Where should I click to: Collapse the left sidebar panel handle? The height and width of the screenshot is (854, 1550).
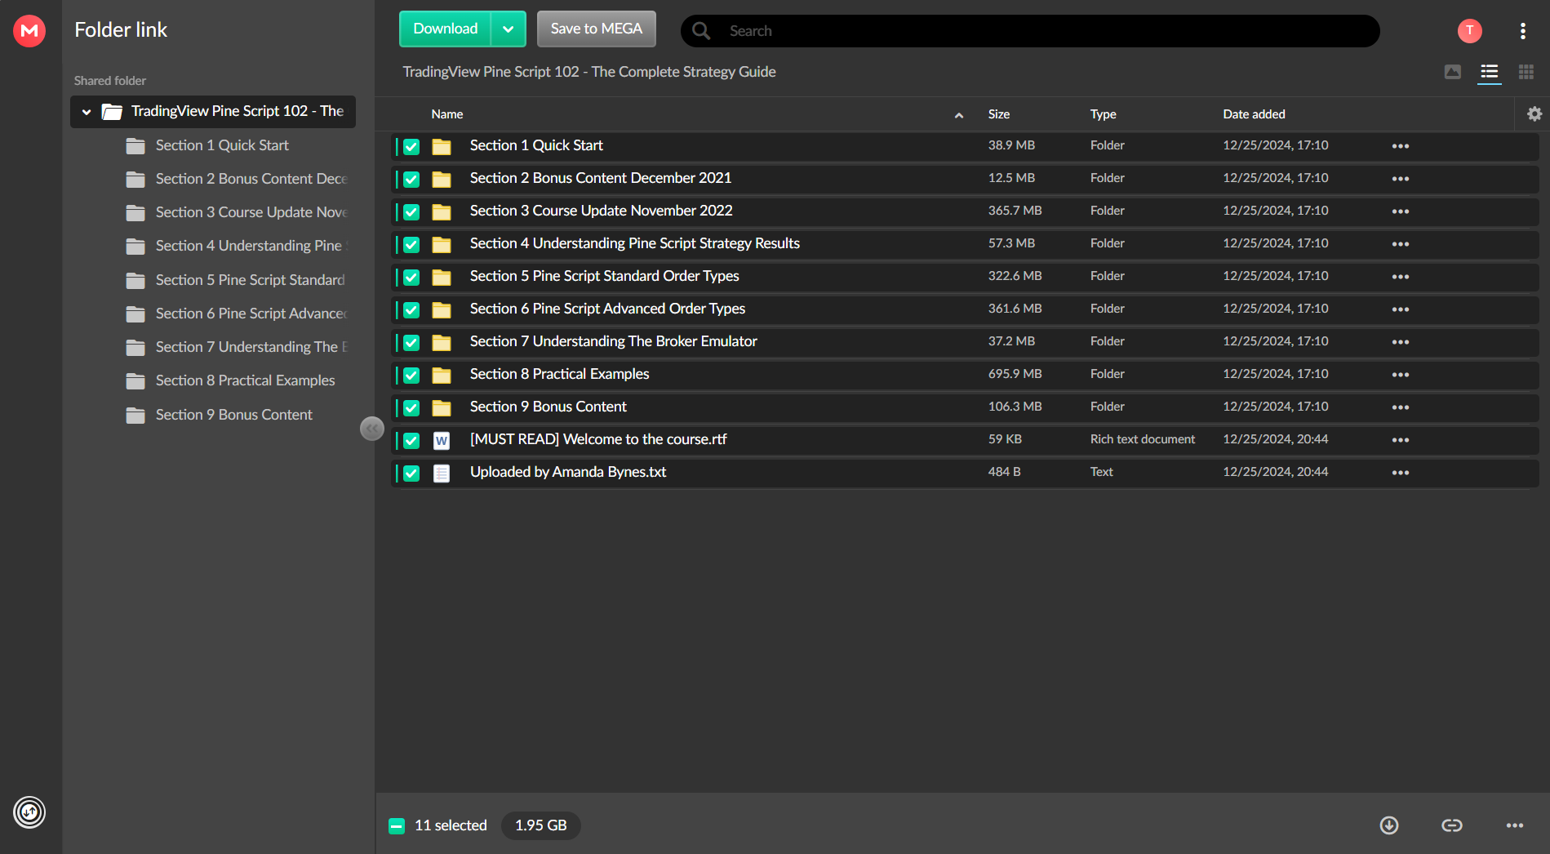point(372,428)
